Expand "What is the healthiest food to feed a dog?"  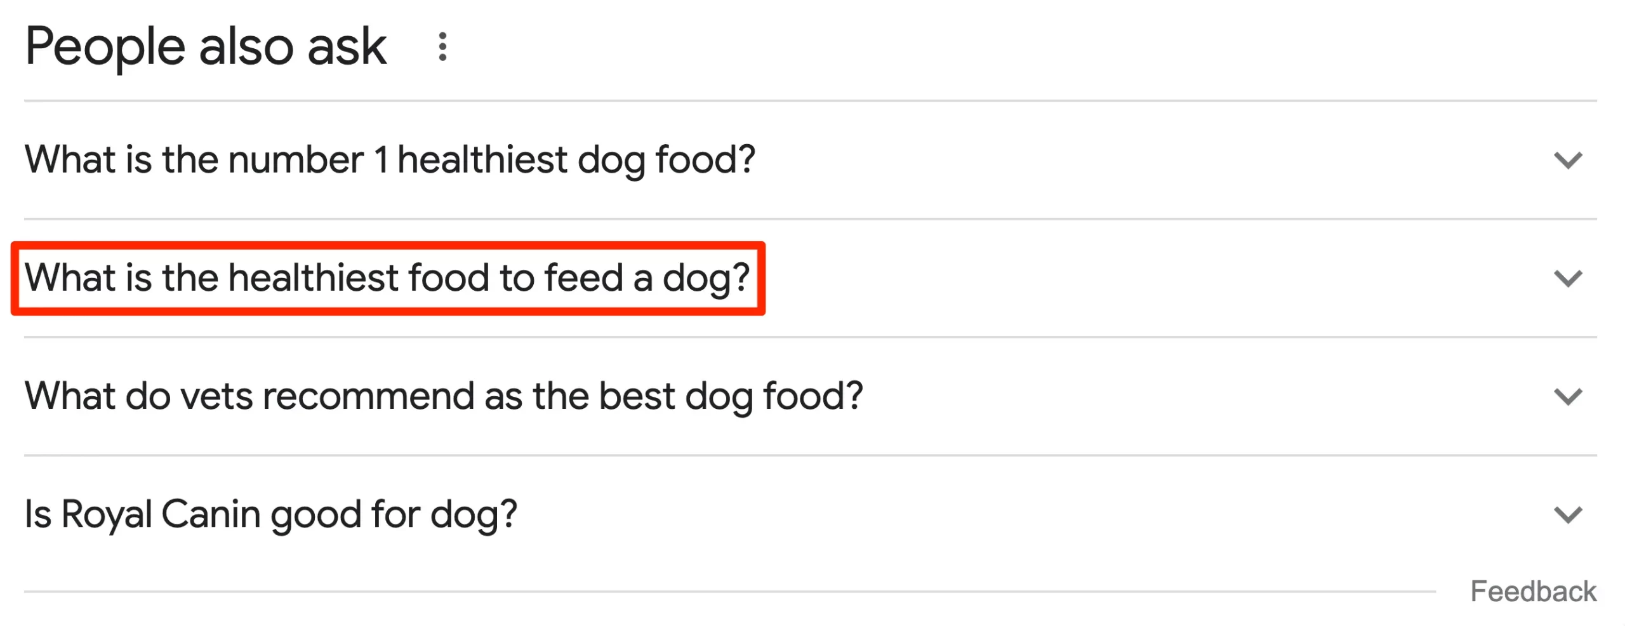387,278
